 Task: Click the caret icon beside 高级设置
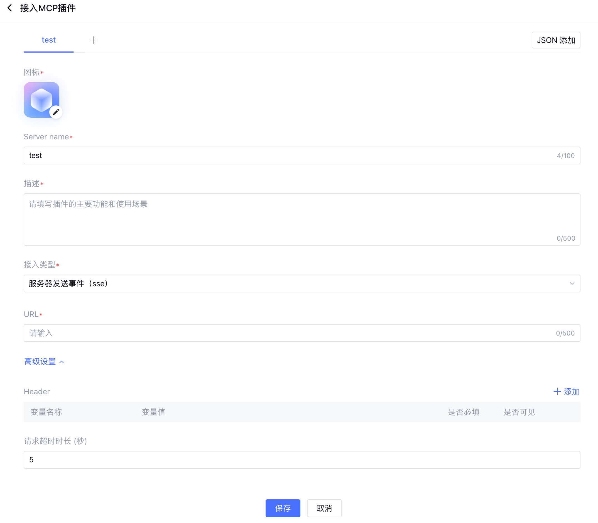tap(62, 362)
